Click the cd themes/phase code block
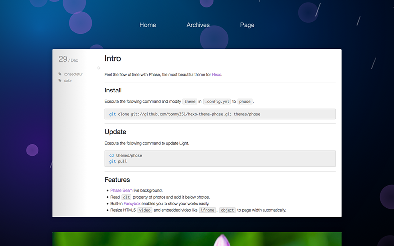 tap(220, 158)
